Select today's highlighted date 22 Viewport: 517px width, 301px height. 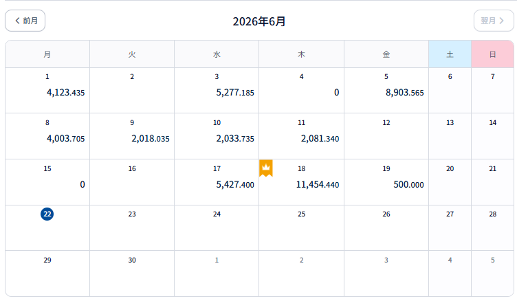click(x=47, y=214)
